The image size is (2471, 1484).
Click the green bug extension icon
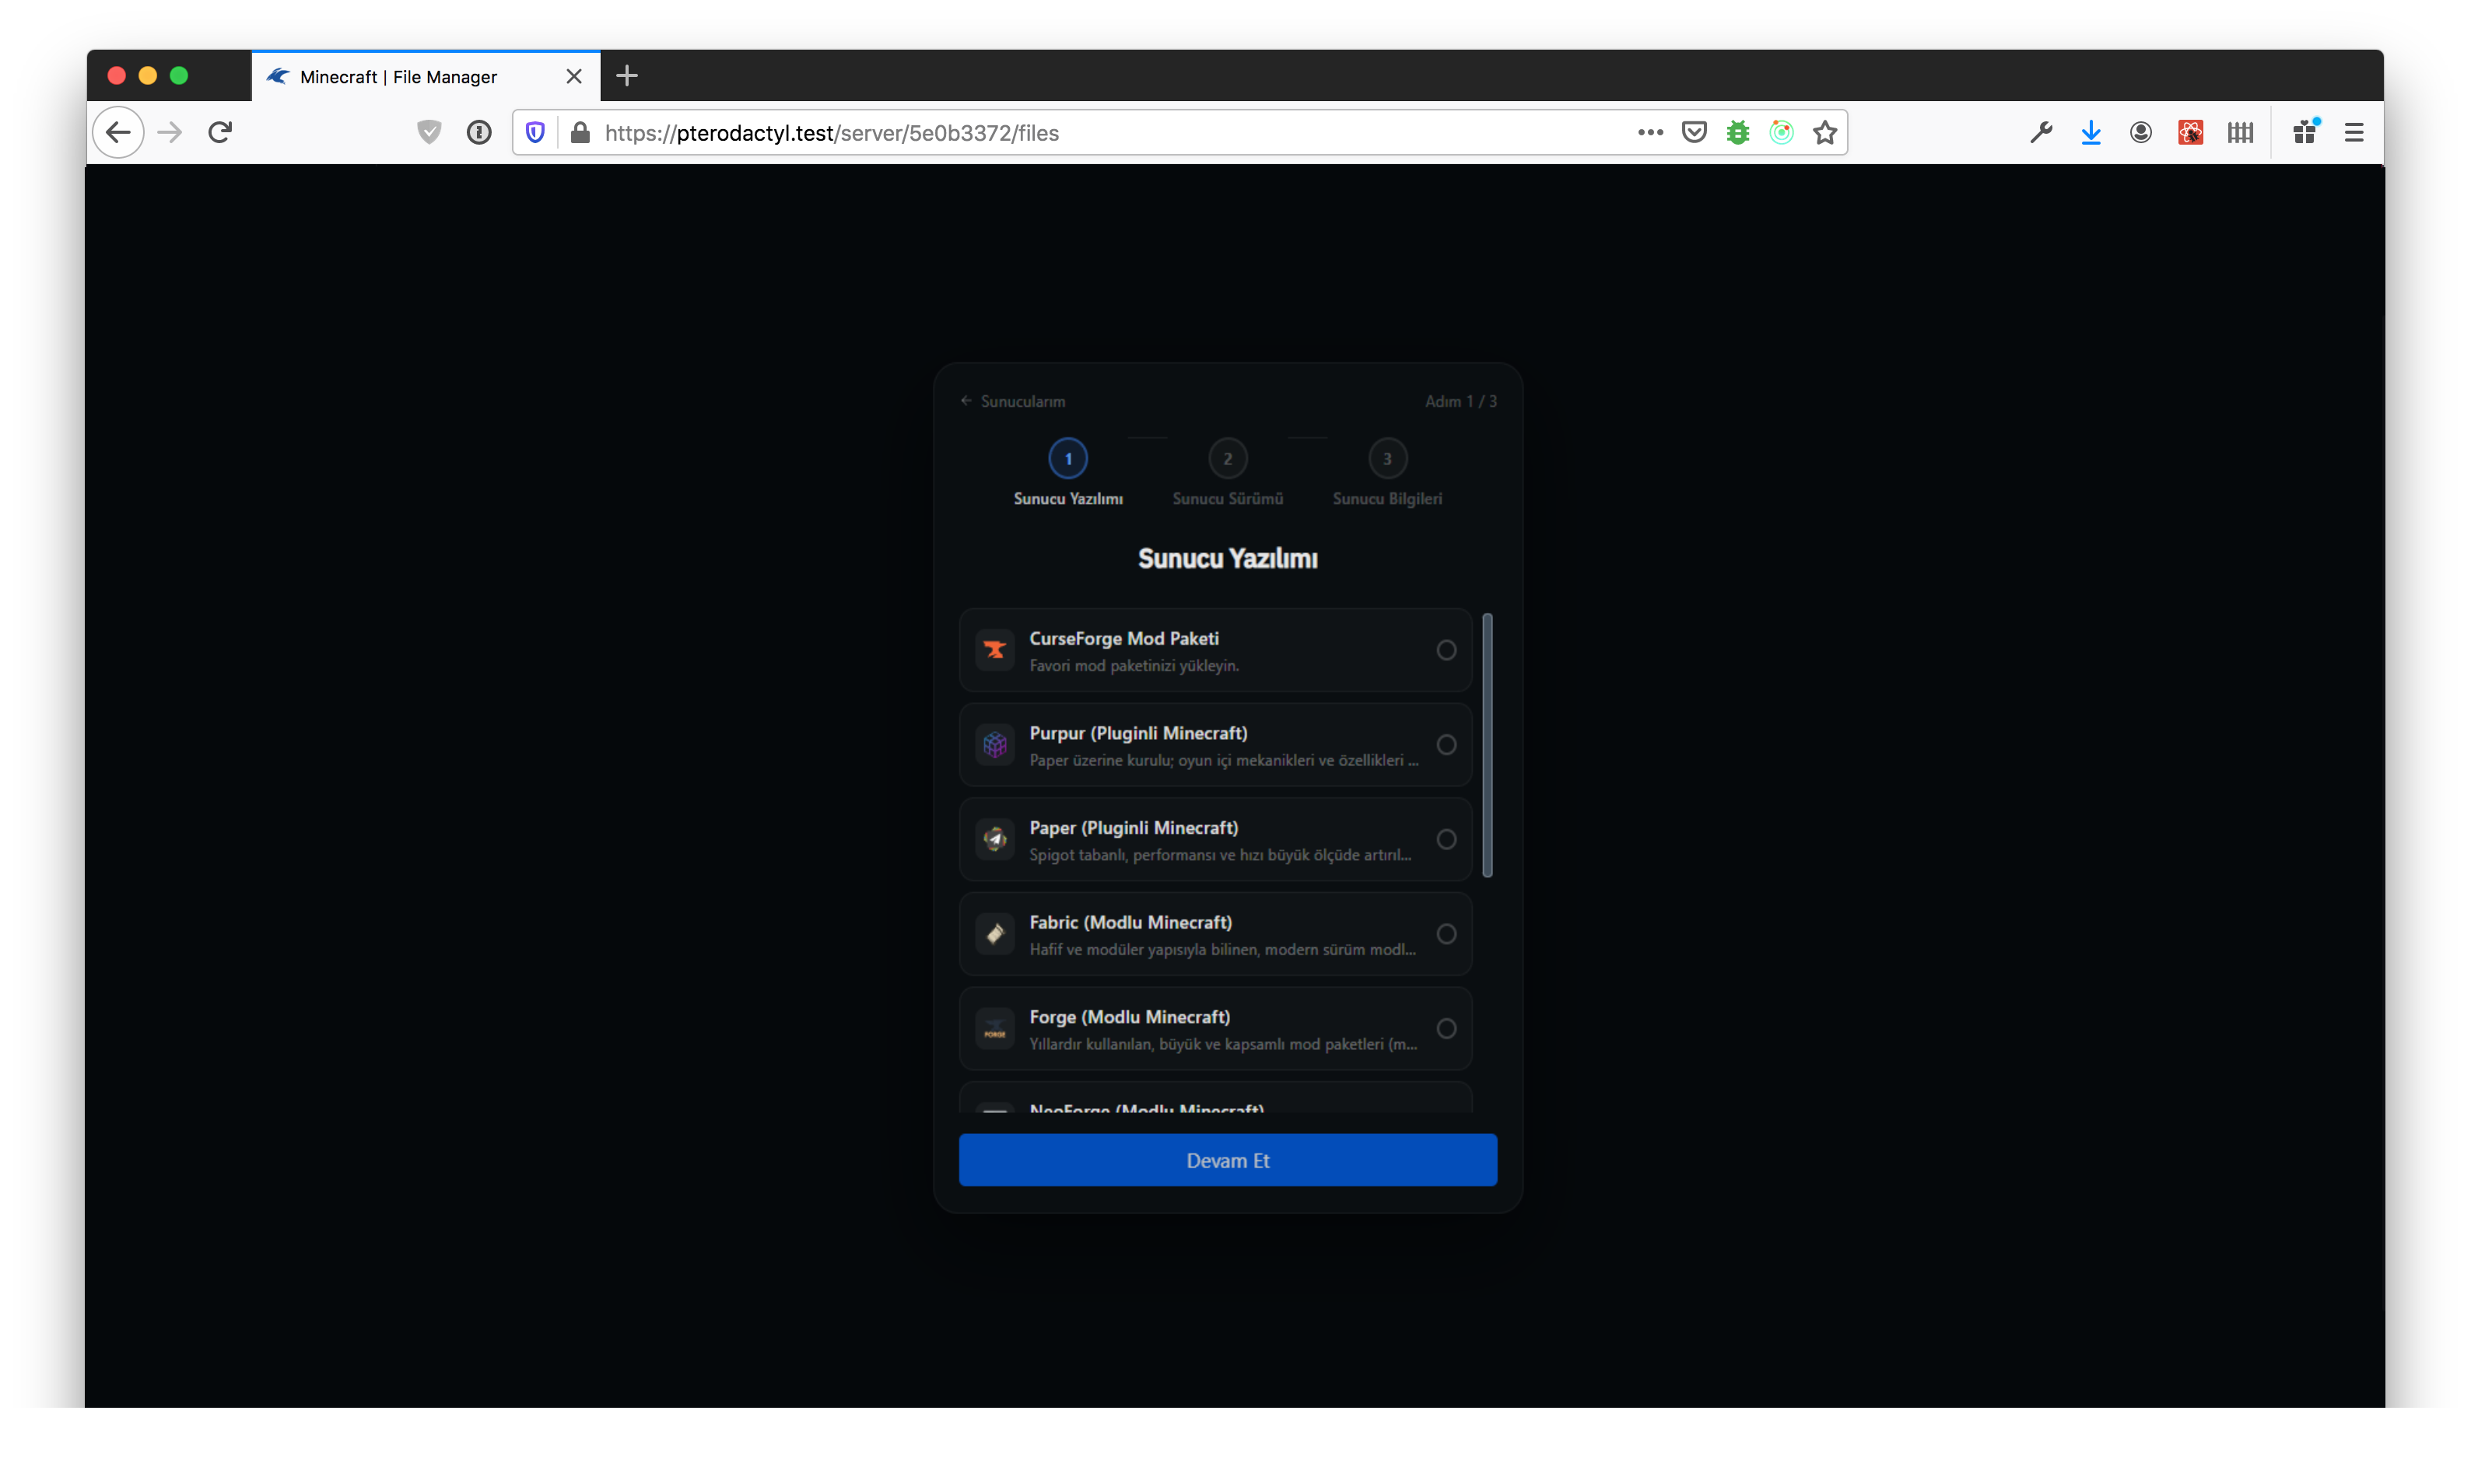coord(1738,132)
